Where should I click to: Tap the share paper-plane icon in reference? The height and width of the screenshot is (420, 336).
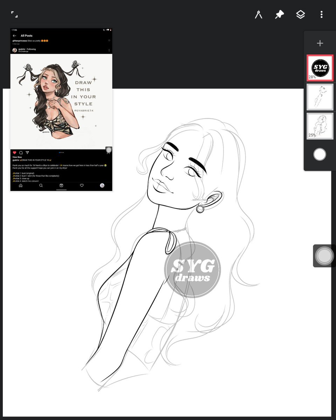[27, 153]
